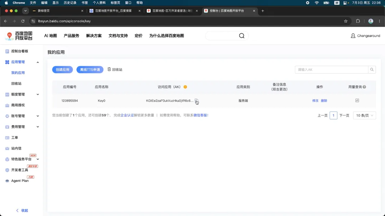Collapse the 应用管理 section
Viewport: 385px width, 216px height.
(37, 62)
